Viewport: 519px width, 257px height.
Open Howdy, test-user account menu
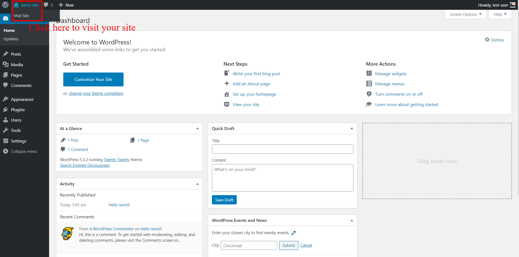[x=496, y=5]
